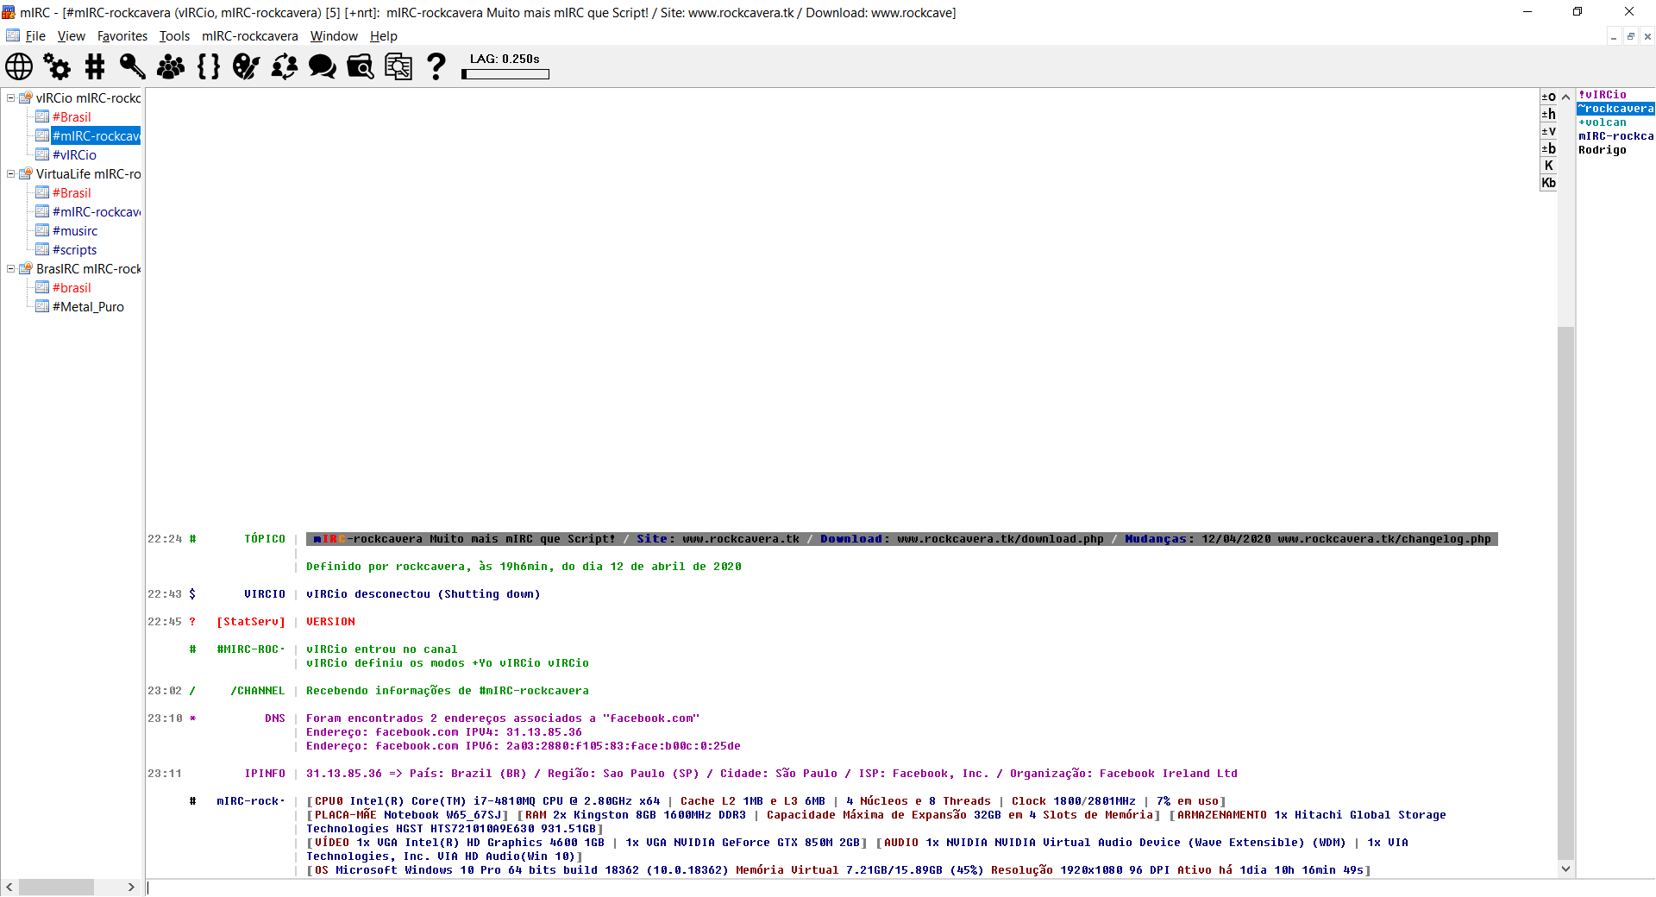The image size is (1656, 897).
Task: Open options via the gears icon
Action: (57, 66)
